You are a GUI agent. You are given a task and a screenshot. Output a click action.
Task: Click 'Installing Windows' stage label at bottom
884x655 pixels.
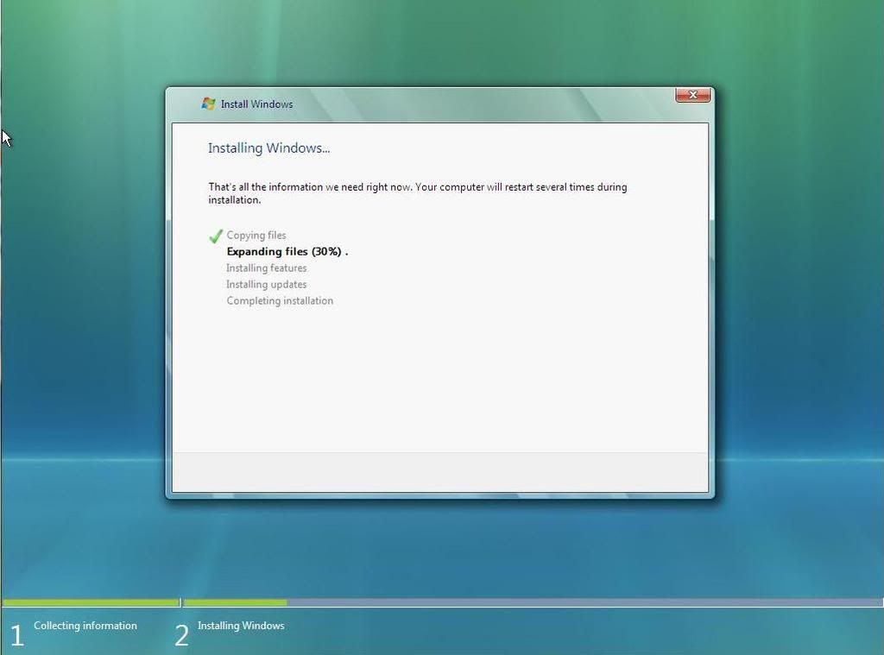point(241,626)
